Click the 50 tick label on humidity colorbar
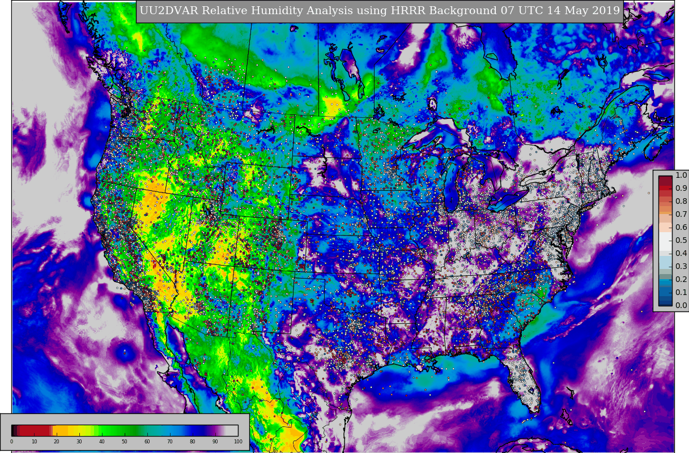This screenshot has width=689, height=453. [x=125, y=442]
